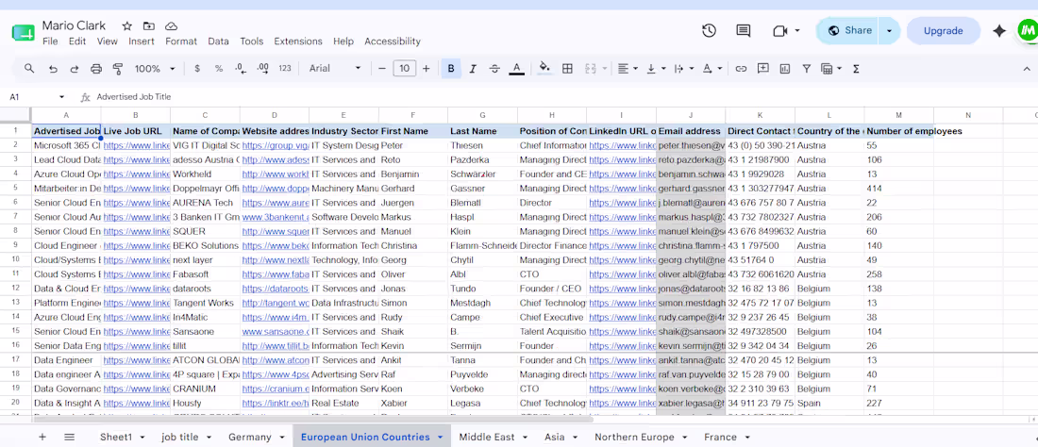Click the Move to folder icon
Screen dimensions: 1038x447
pos(149,25)
